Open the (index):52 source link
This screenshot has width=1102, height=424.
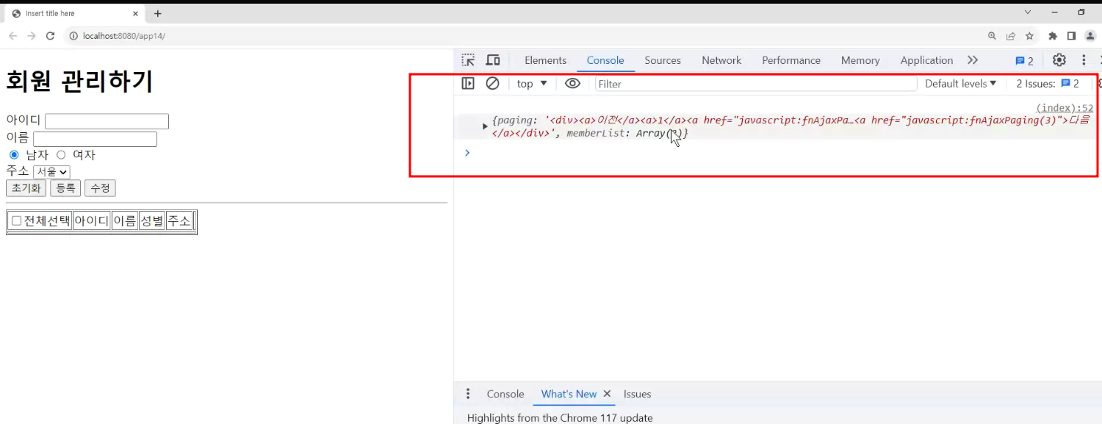[x=1065, y=108]
